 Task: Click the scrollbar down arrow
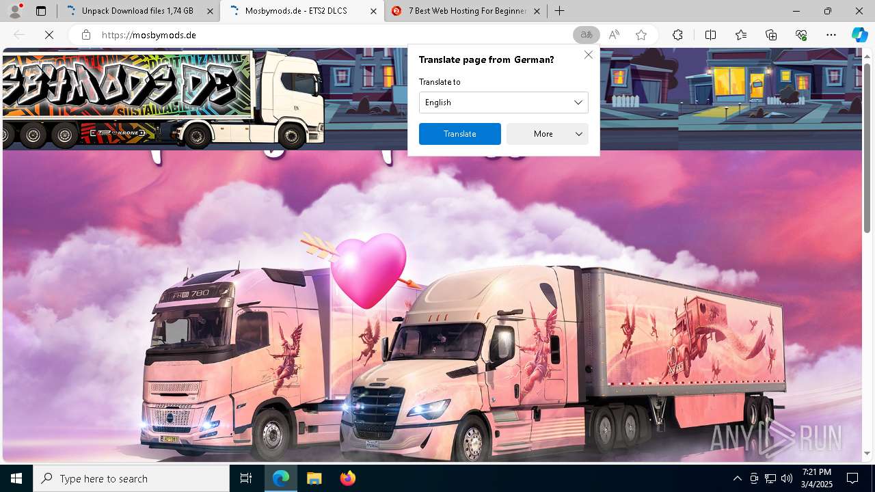pos(867,453)
